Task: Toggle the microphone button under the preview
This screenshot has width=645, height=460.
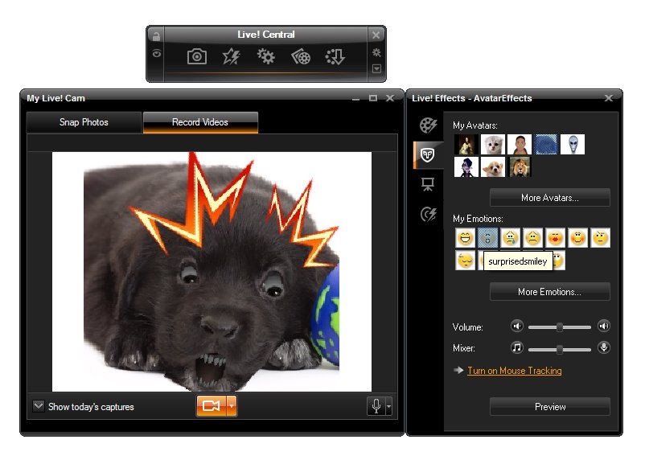Action: [376, 406]
